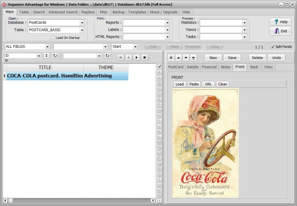Go to next record arrow in grid
The height and width of the screenshot is (206, 297).
137,57
